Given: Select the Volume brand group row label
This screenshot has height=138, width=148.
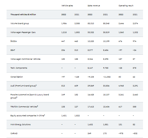Looking at the screenshot, I should [20, 24].
